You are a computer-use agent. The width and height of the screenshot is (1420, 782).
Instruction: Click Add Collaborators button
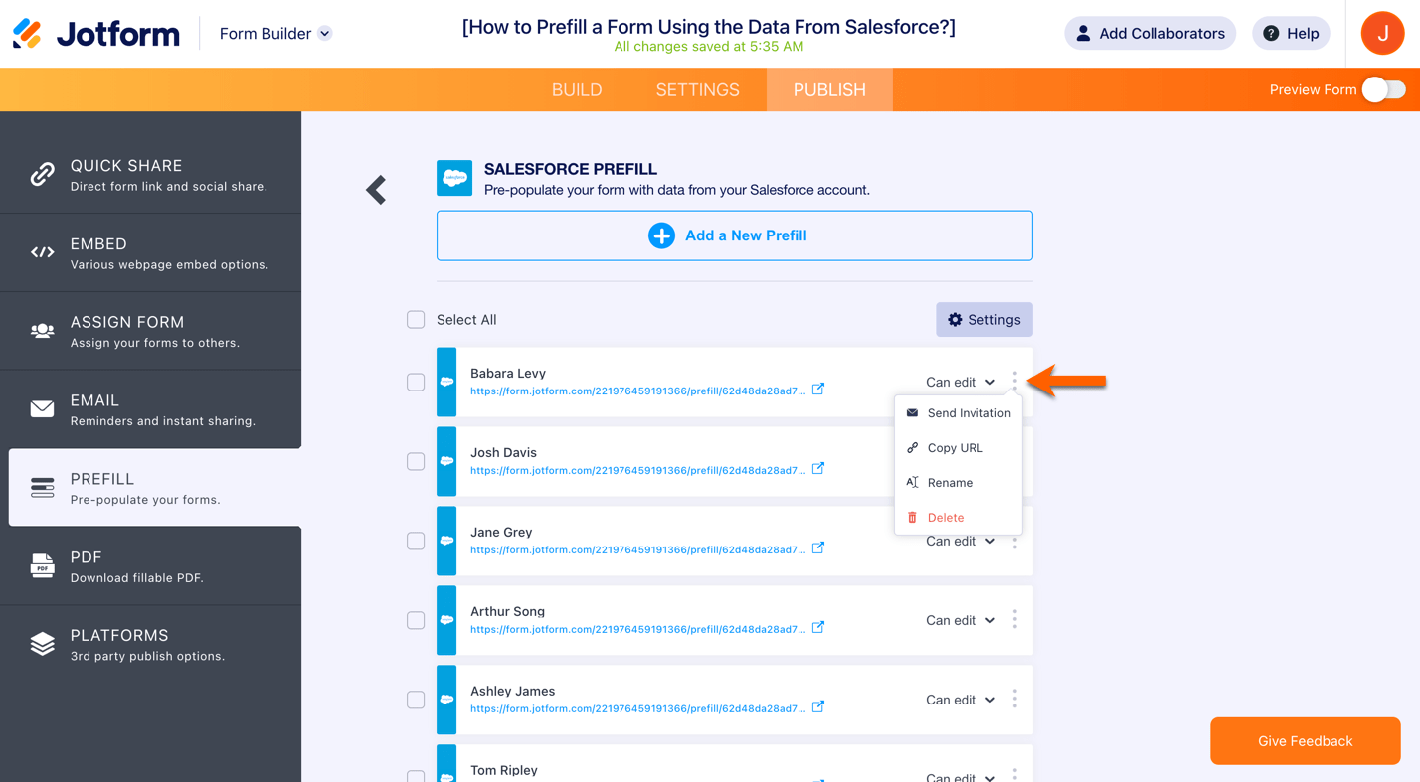point(1150,34)
